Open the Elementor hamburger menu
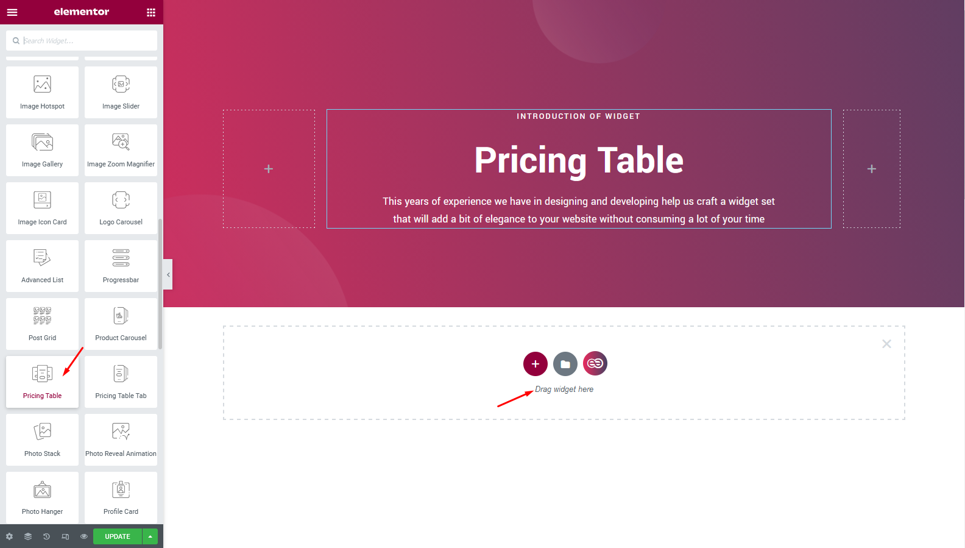 point(12,12)
